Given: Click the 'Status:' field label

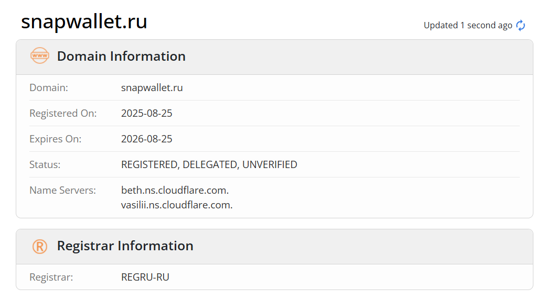Looking at the screenshot, I should [x=45, y=164].
